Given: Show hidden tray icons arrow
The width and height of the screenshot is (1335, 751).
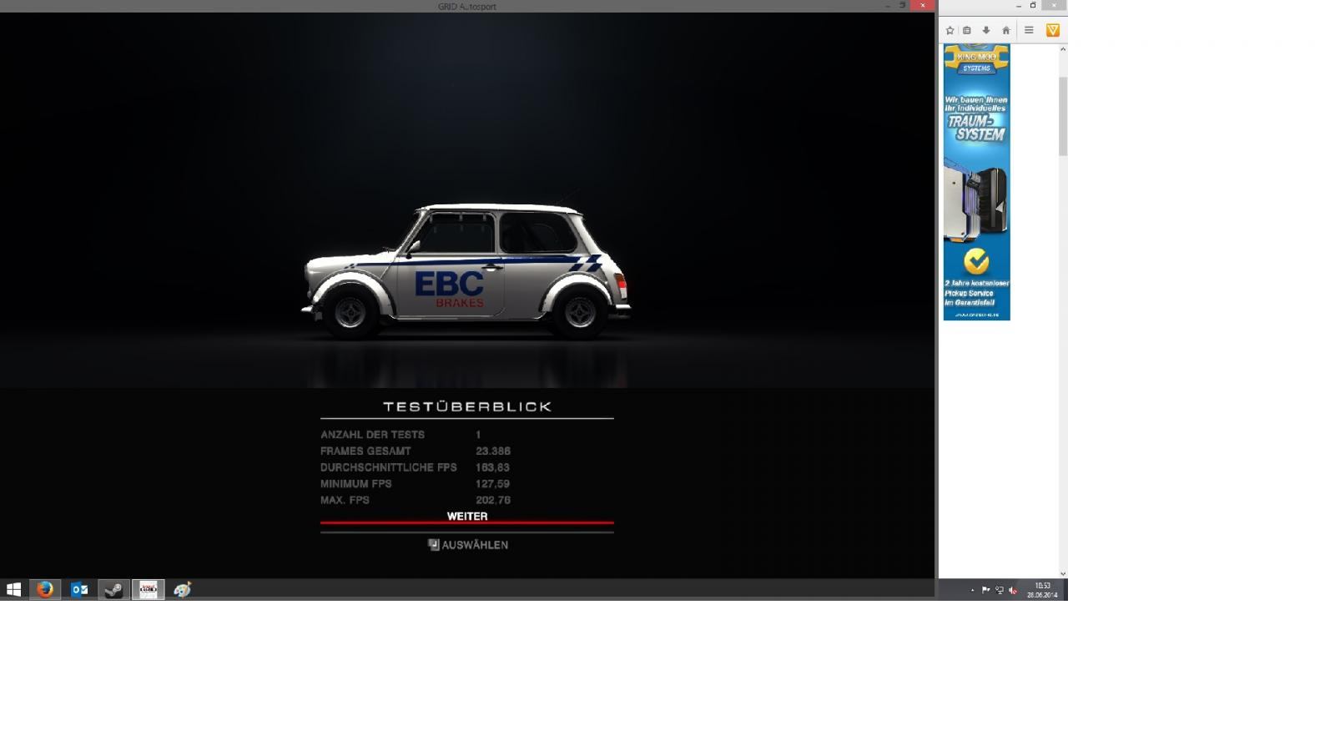Looking at the screenshot, I should pyautogui.click(x=972, y=590).
